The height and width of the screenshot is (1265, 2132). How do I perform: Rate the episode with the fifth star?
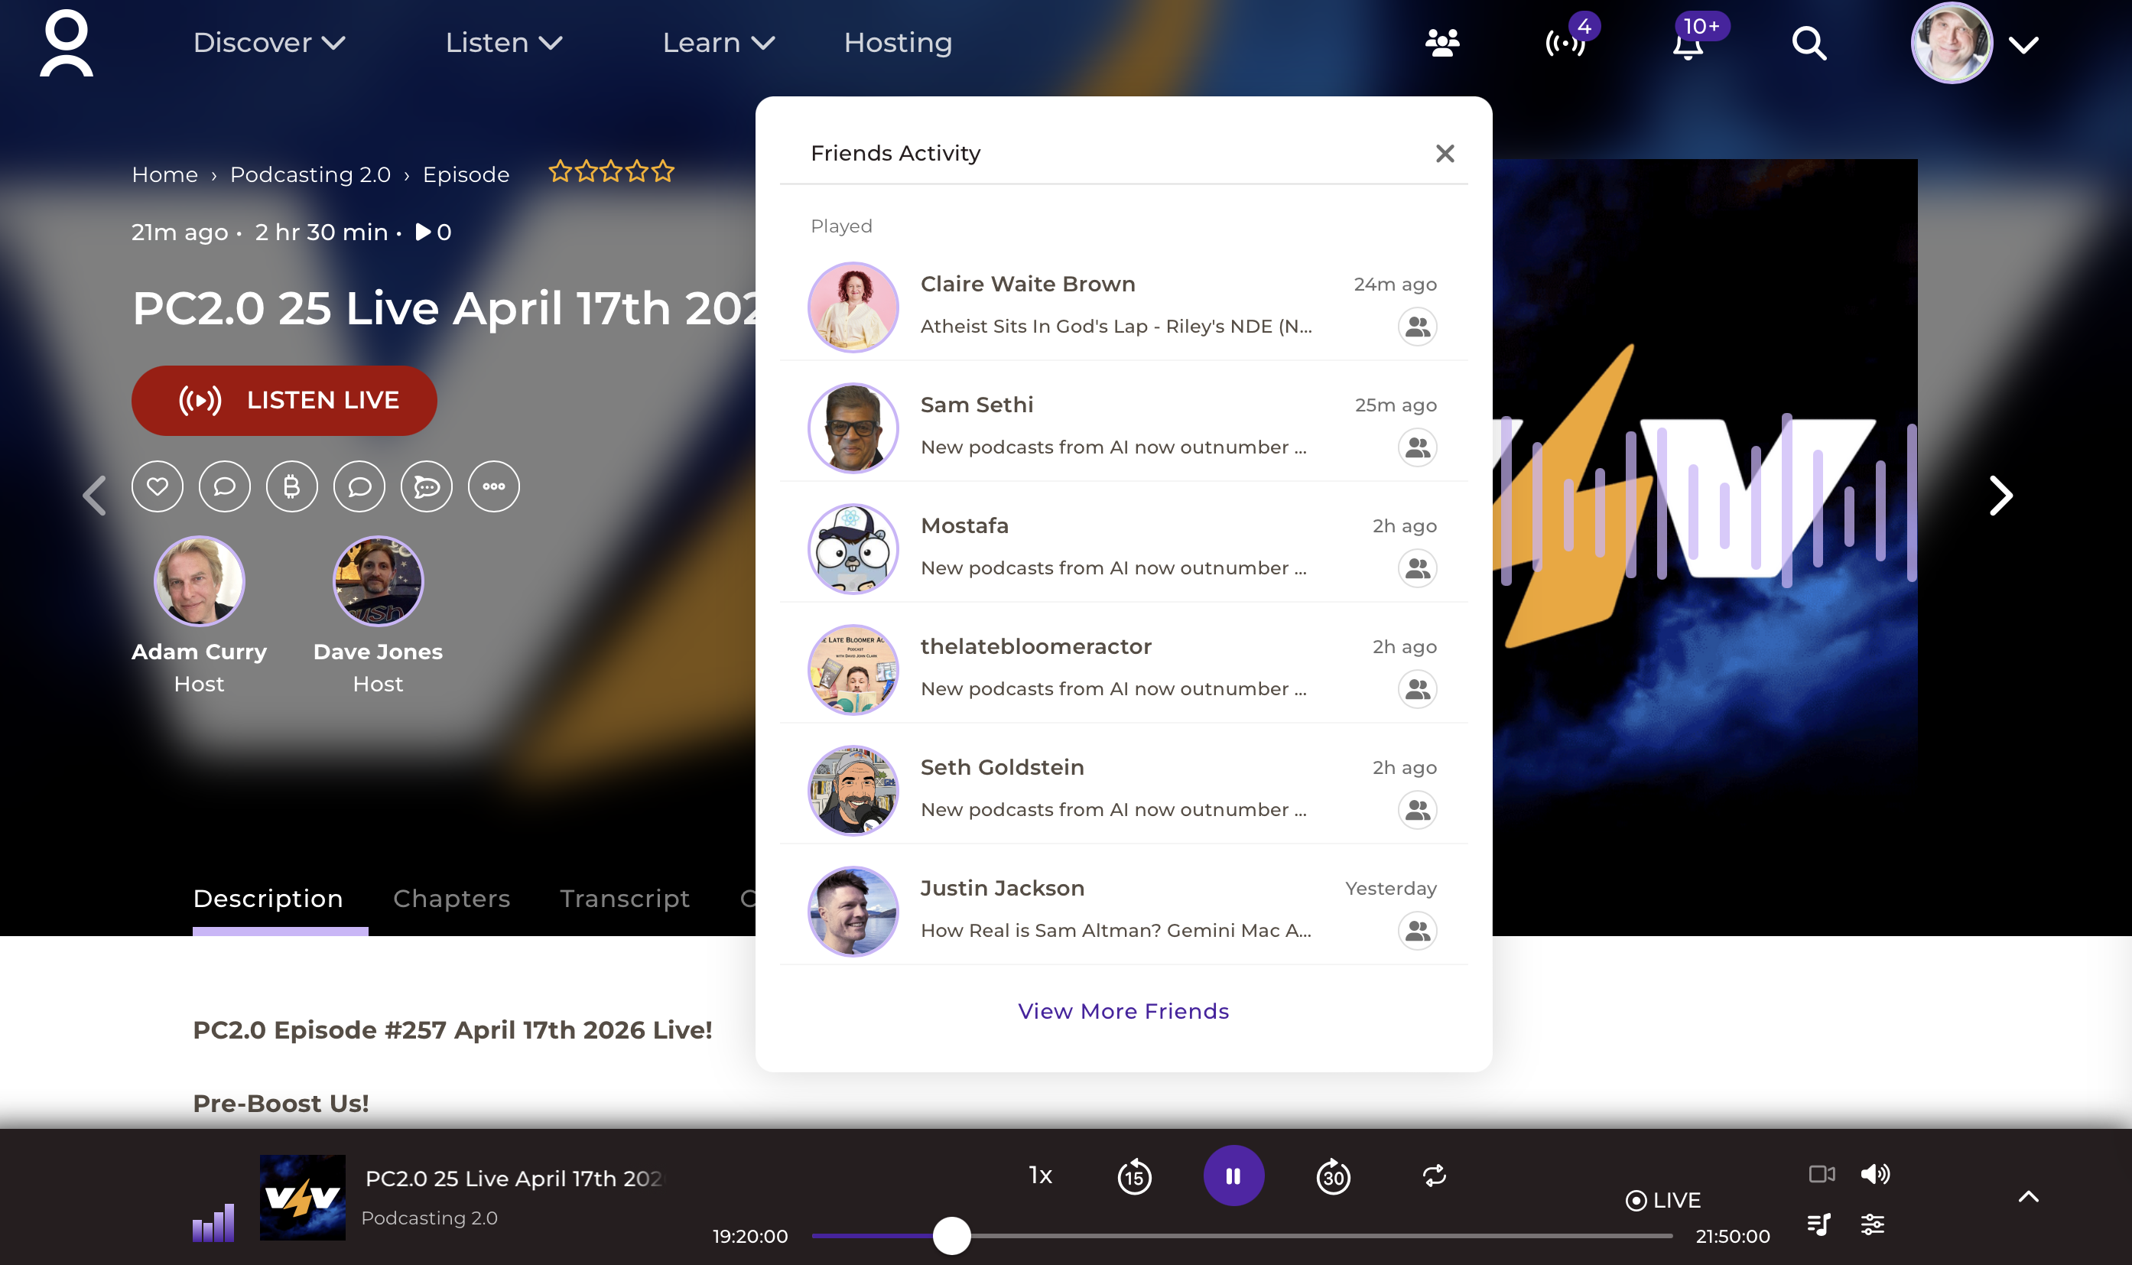point(663,172)
